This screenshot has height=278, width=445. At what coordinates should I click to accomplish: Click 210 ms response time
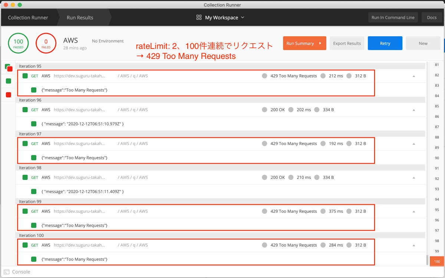304,177
